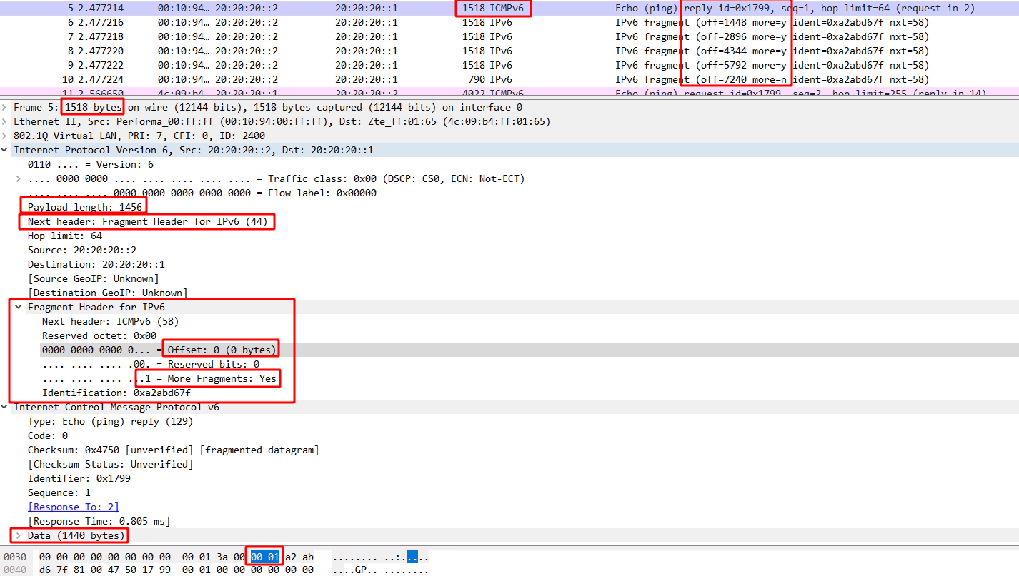This screenshot has height=576, width=1019.
Task: Select packet number 5 echo reply row
Action: pyautogui.click(x=509, y=8)
